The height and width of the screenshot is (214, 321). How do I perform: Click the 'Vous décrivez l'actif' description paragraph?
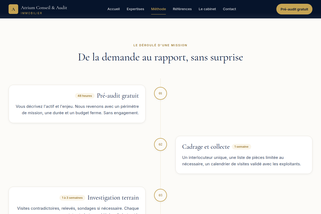pos(77,110)
